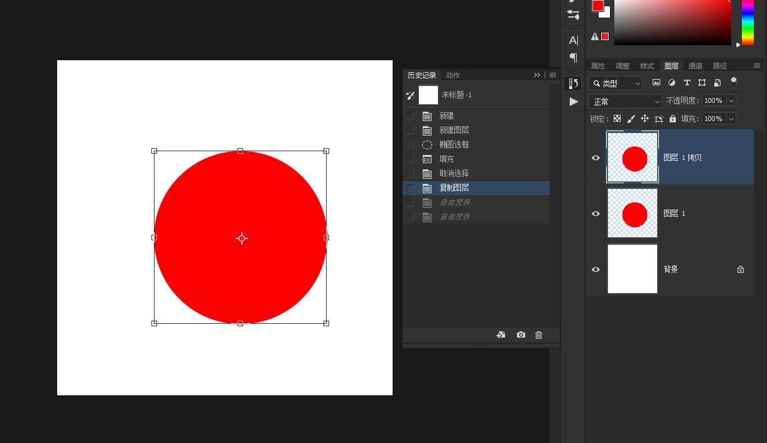Open the Paragraph panel icon
The image size is (767, 443).
tap(573, 58)
